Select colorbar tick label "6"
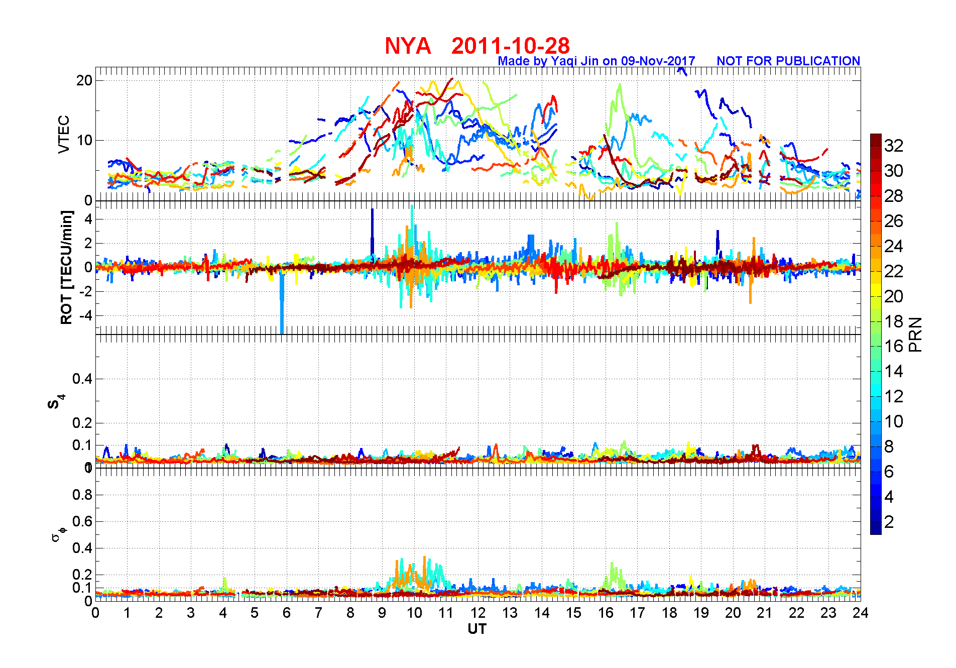The image size is (956, 668). point(889,472)
